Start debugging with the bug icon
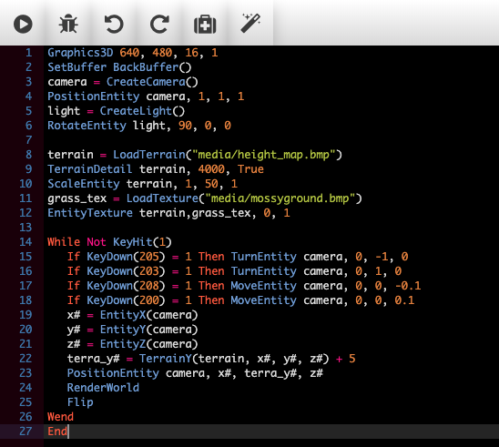Image resolution: width=499 pixels, height=447 pixels. 68,24
